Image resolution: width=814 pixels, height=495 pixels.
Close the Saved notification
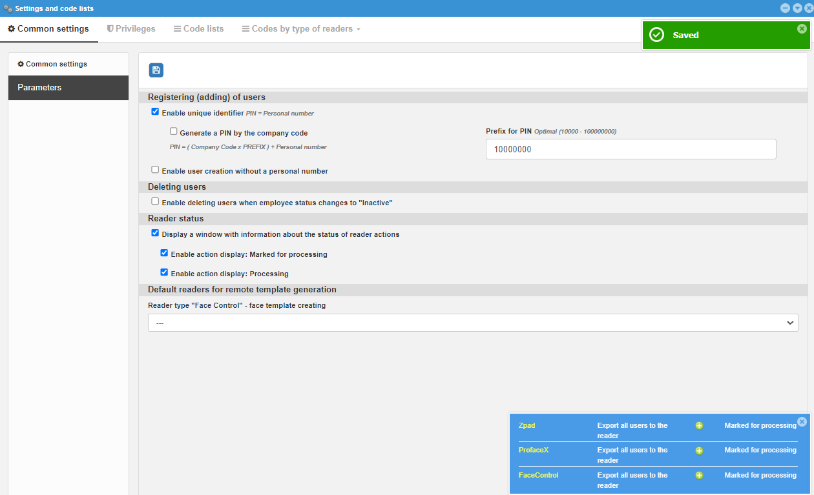(802, 28)
